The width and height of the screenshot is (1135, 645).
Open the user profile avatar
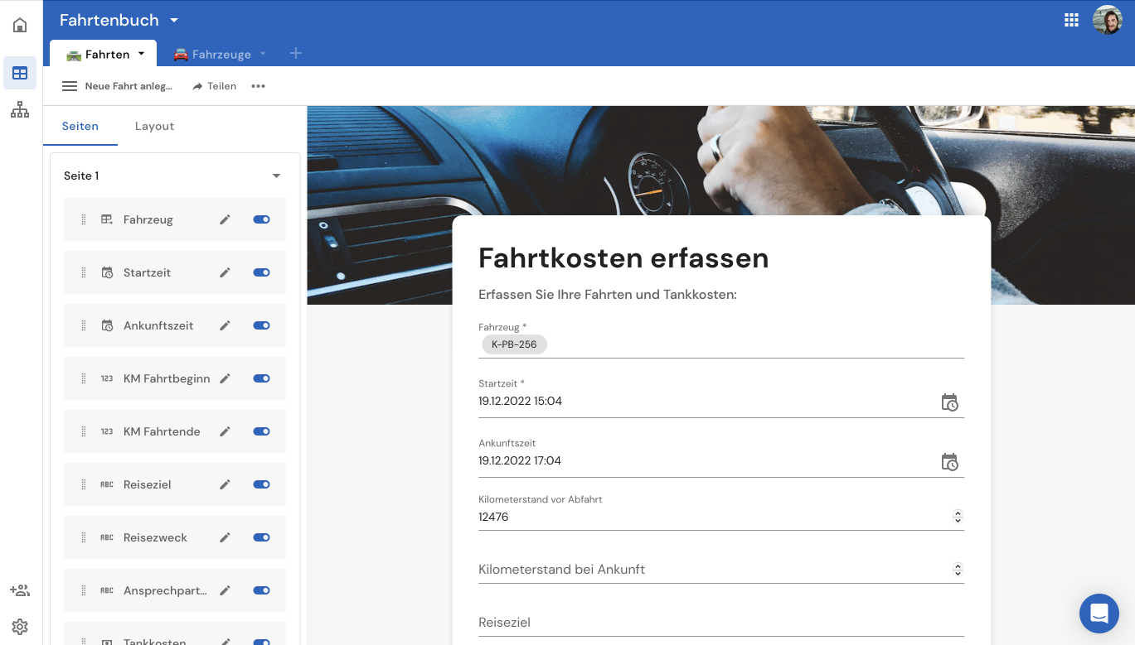(1108, 20)
